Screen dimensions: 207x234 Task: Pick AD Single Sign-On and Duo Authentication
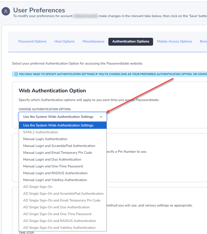point(63,207)
